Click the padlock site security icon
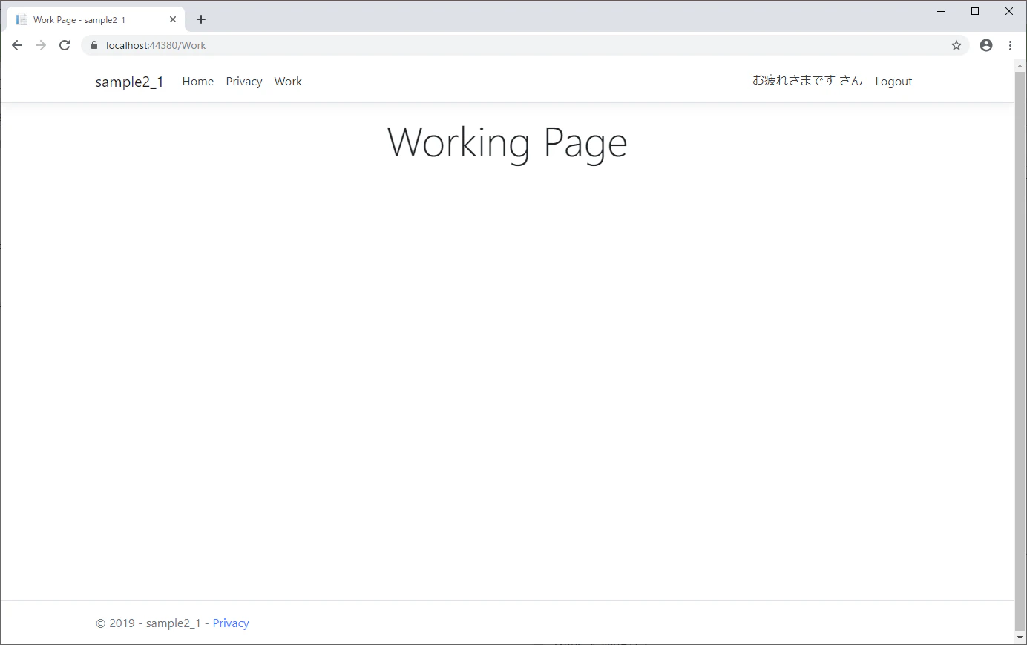The height and width of the screenshot is (645, 1027). pyautogui.click(x=93, y=45)
